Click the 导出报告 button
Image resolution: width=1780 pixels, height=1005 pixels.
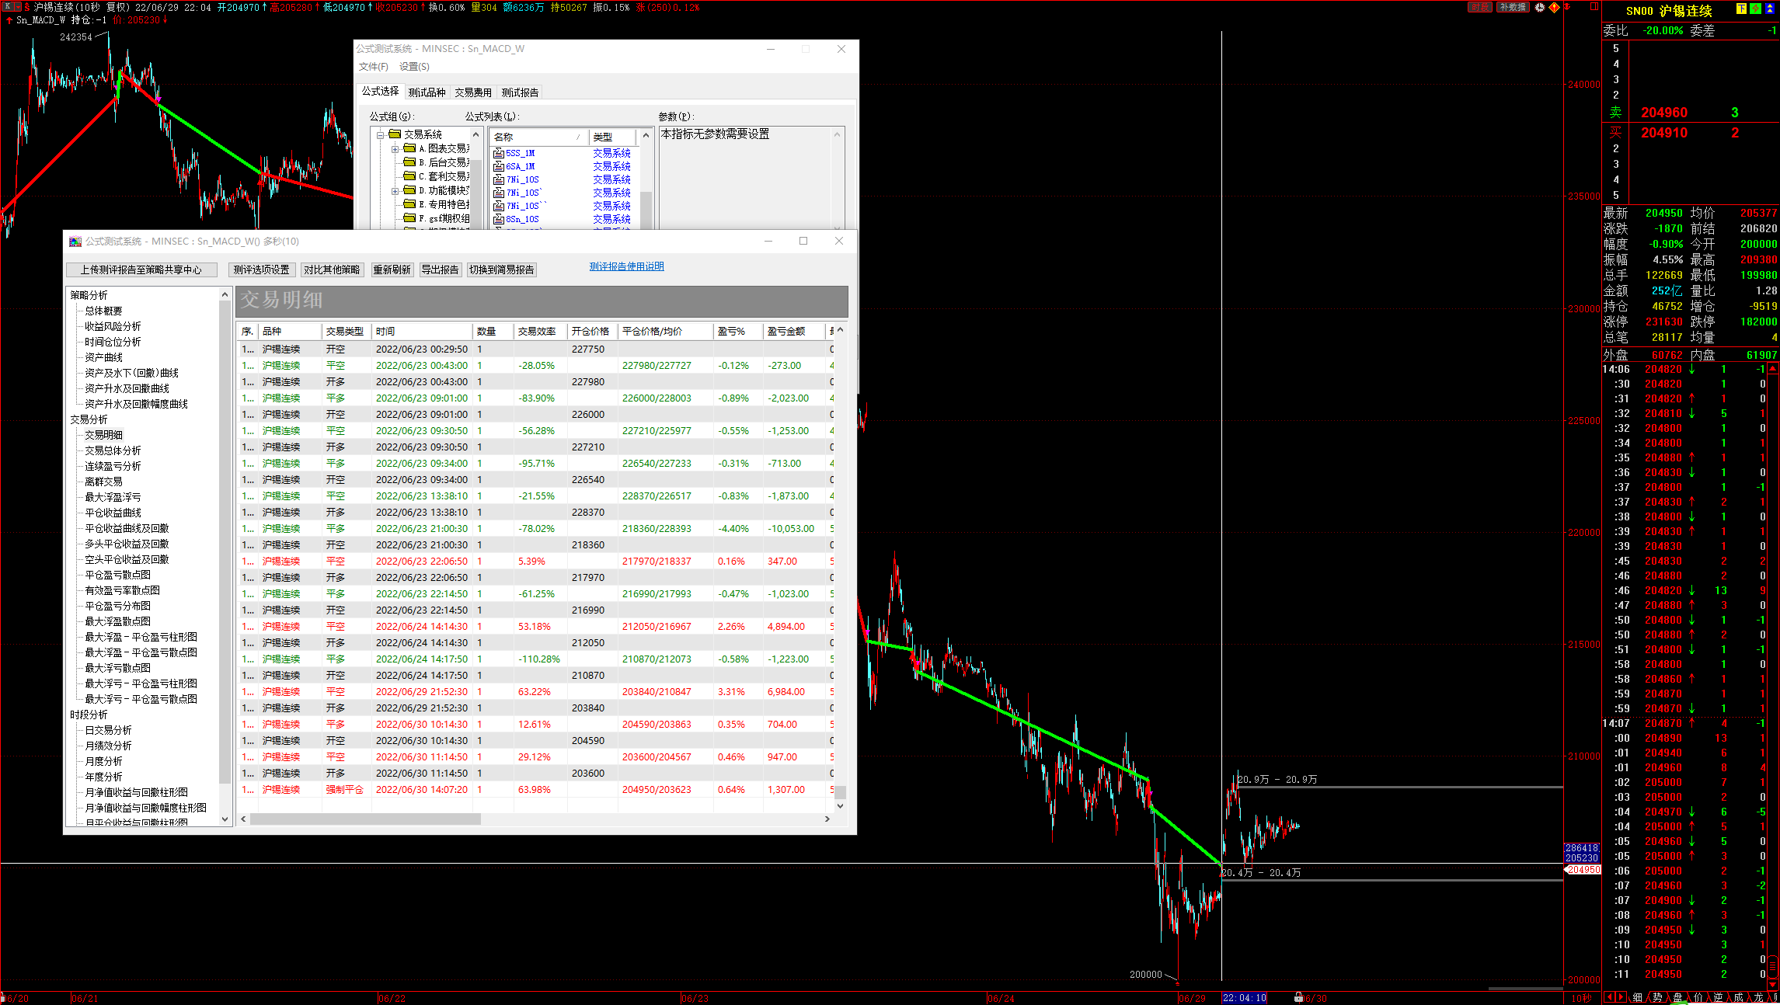pos(441,270)
